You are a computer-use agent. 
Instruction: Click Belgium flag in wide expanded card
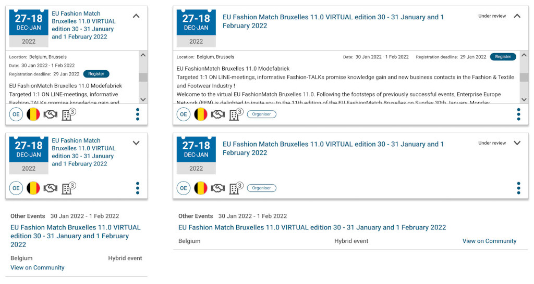click(x=201, y=114)
